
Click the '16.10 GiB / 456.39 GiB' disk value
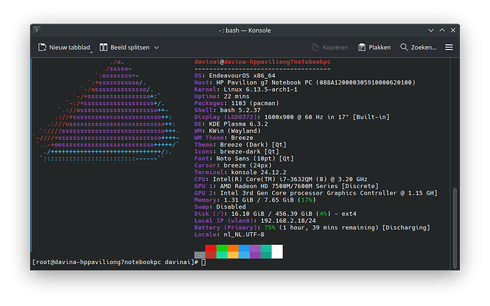tap(271, 214)
